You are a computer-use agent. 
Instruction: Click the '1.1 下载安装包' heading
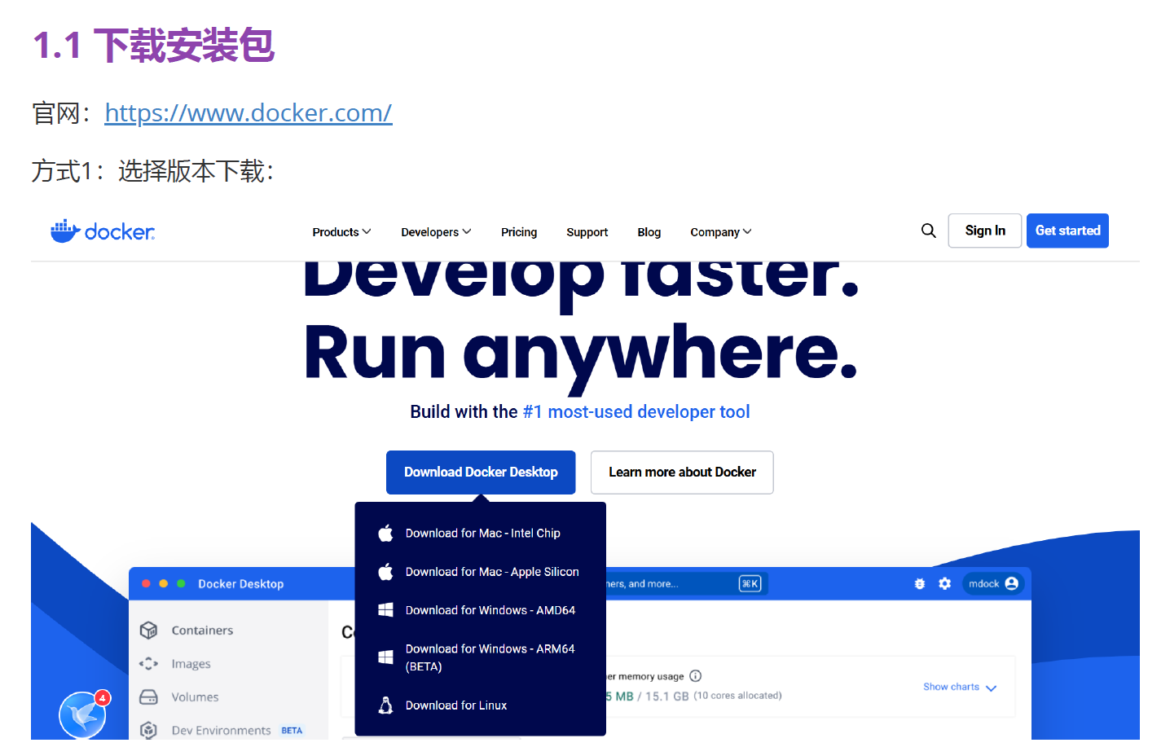pyautogui.click(x=154, y=46)
